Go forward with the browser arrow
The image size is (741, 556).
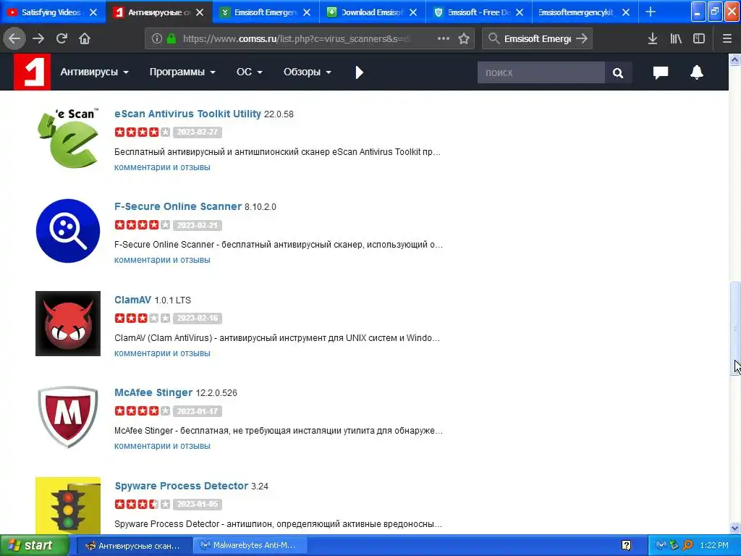[38, 38]
